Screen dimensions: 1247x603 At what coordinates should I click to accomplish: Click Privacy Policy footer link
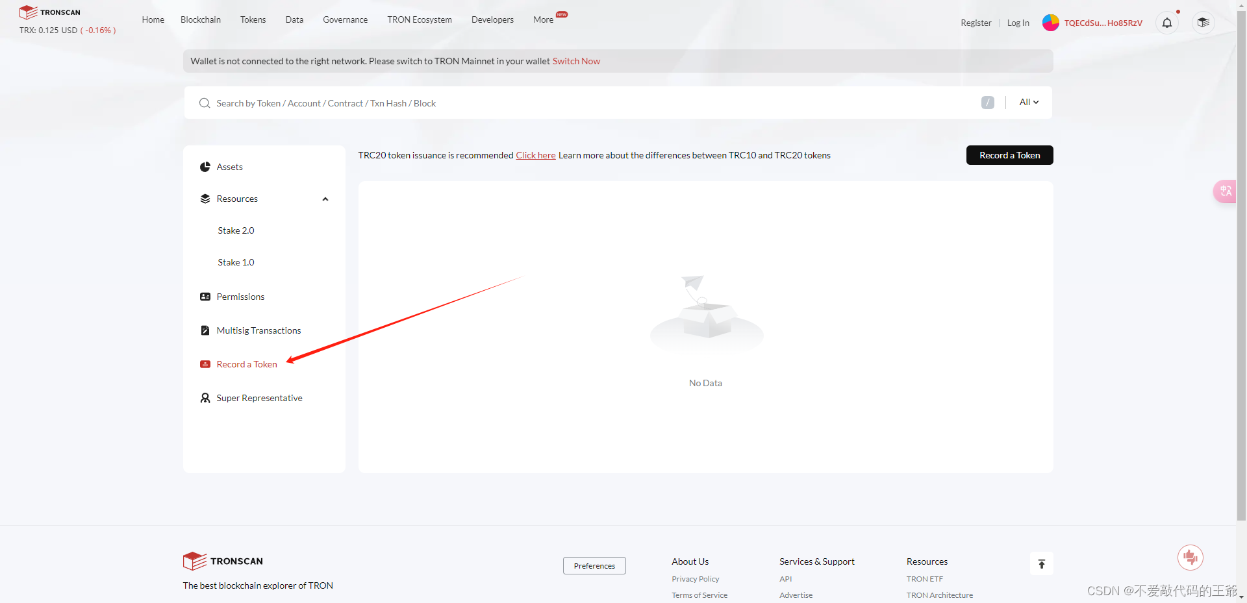(x=695, y=579)
